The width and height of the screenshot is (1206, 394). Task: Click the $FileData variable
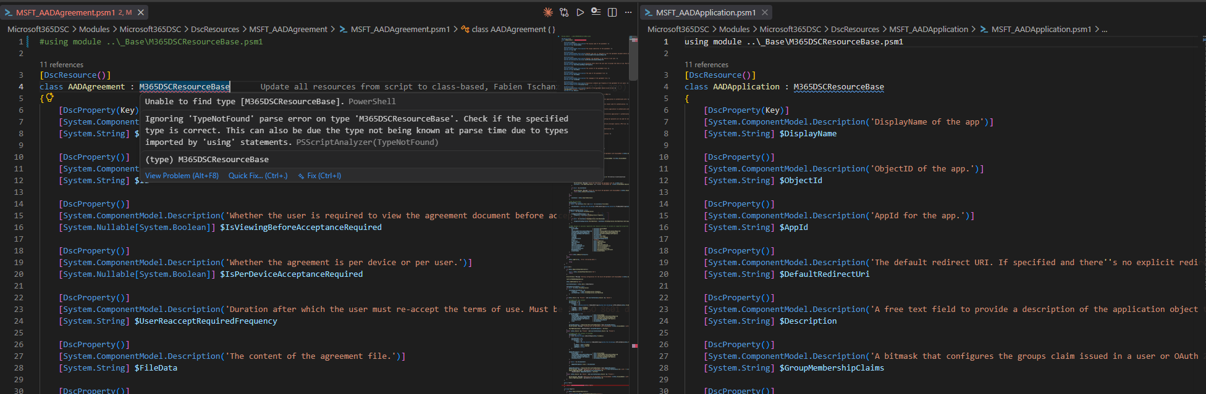(156, 368)
